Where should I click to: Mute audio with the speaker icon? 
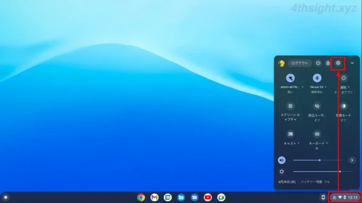tap(281, 160)
